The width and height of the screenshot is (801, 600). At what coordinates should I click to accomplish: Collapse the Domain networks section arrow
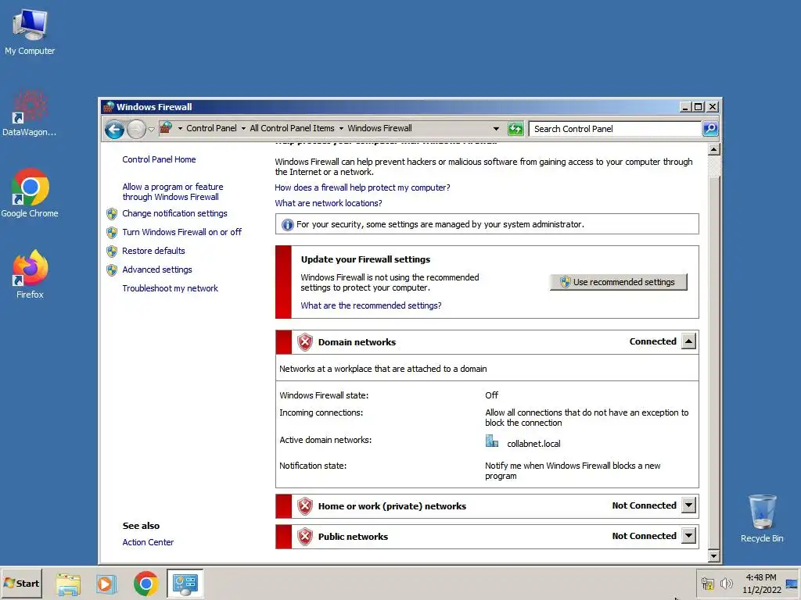click(x=688, y=341)
